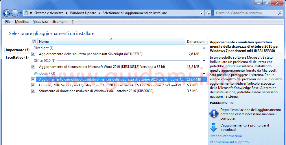
Task: Switch to the Facoltativo (1) tab
Action: (x=17, y=57)
